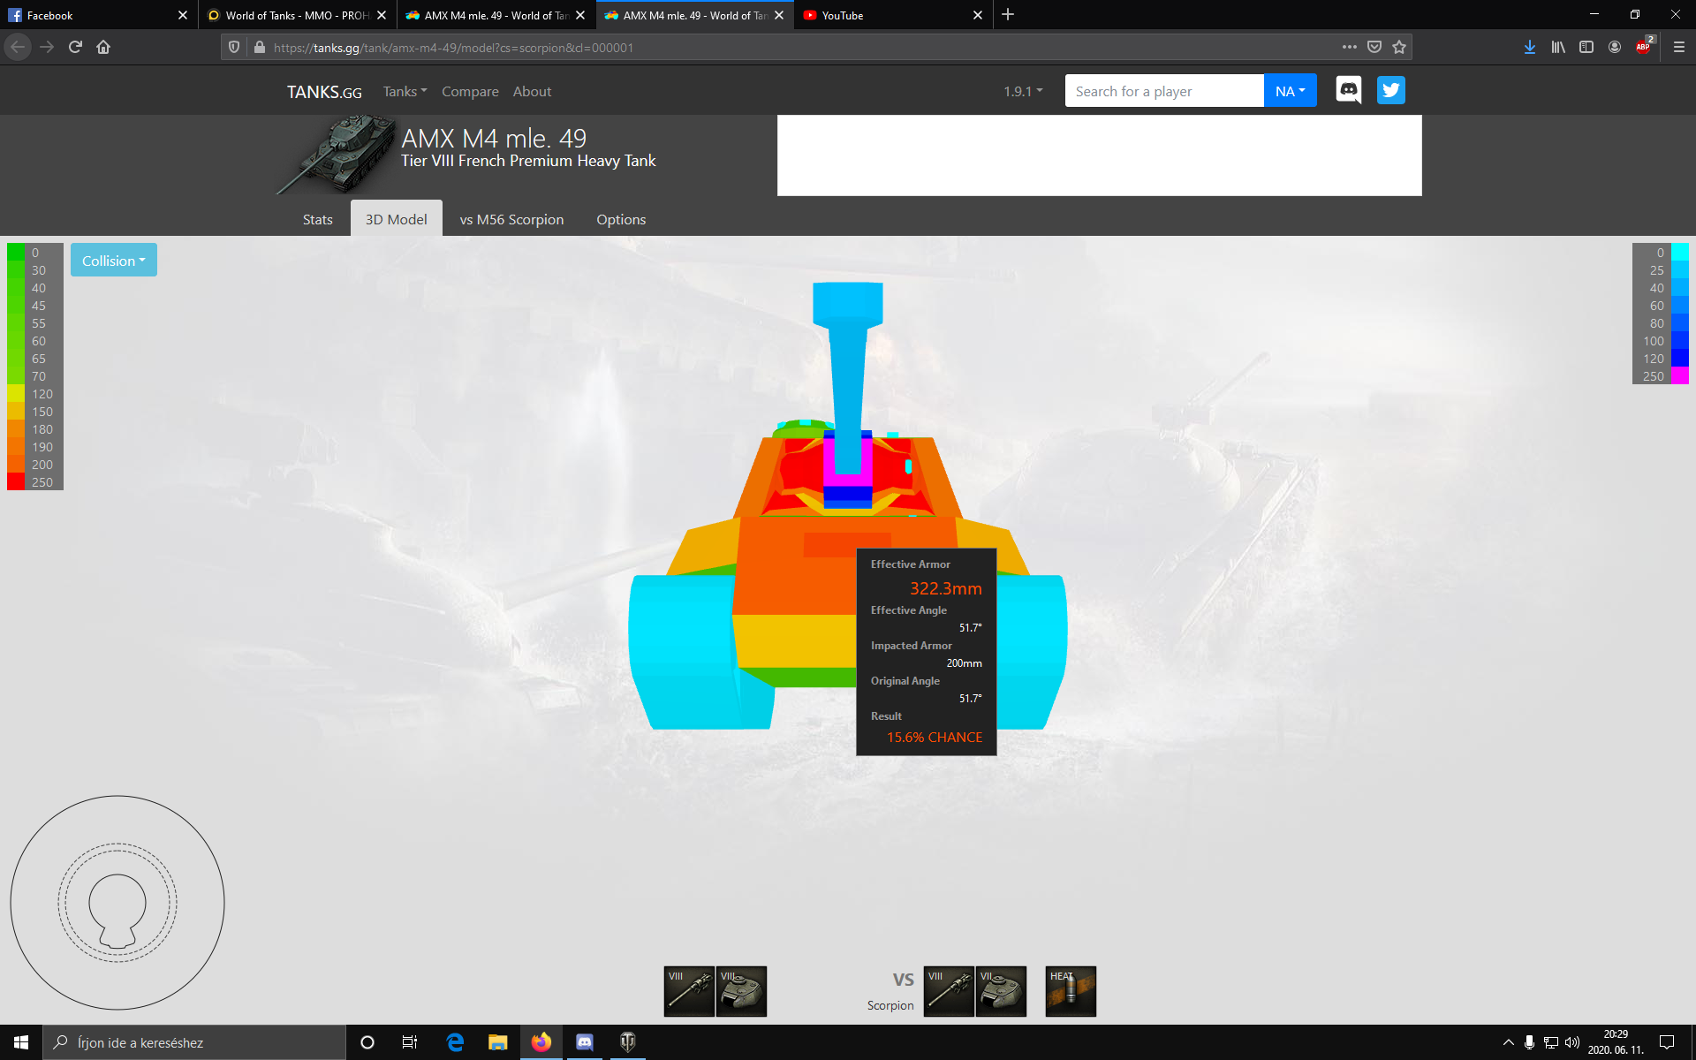
Task: Switch to the Stats tab
Action: click(x=317, y=219)
